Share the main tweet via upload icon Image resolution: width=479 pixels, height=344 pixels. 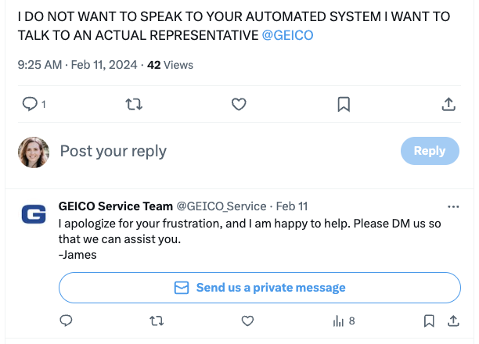tap(448, 104)
